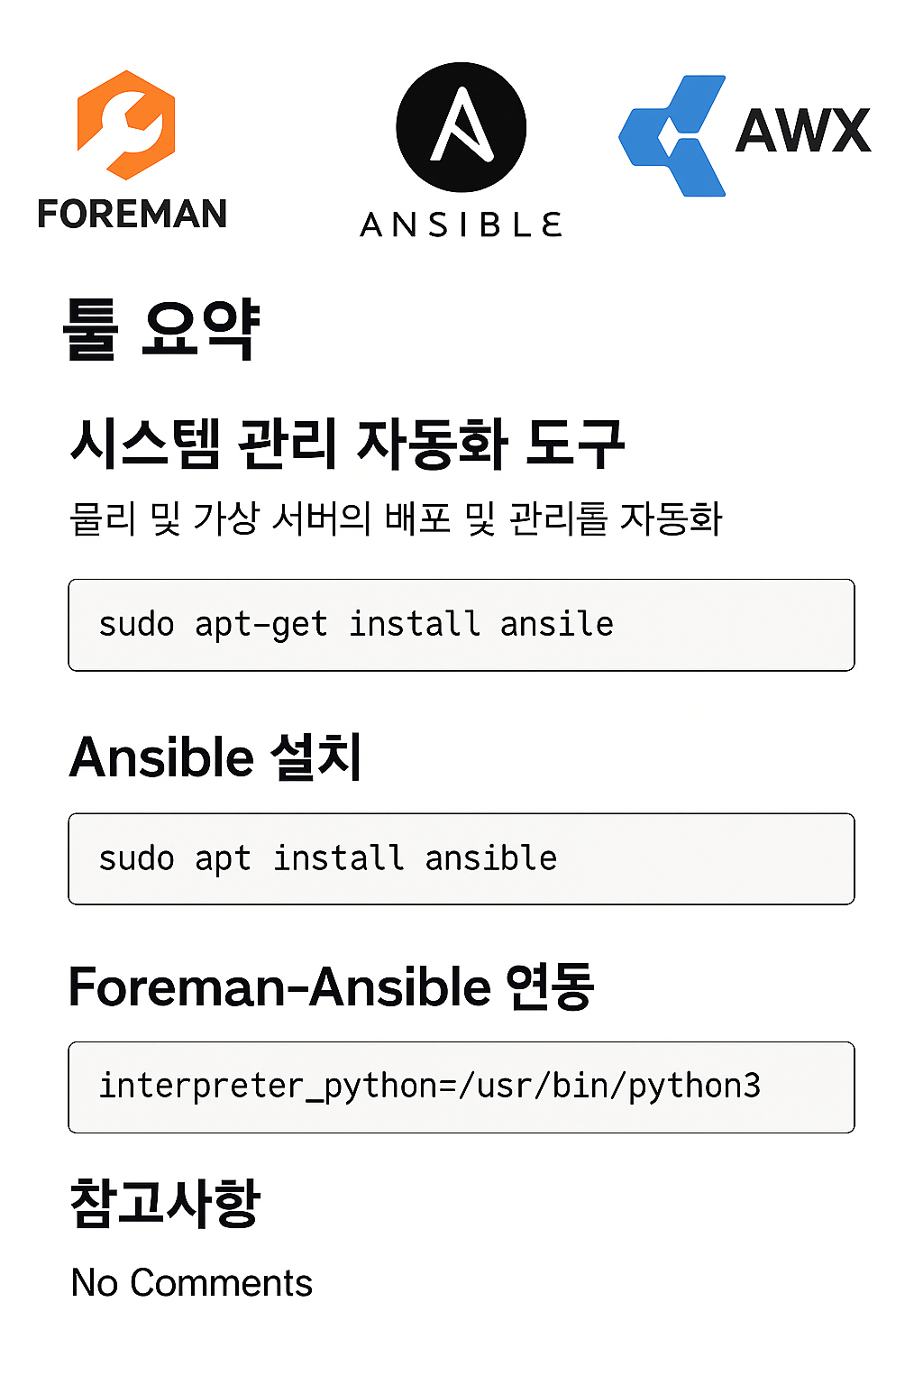
Task: Click the word 'ansile' in first command
Action: [x=557, y=624]
